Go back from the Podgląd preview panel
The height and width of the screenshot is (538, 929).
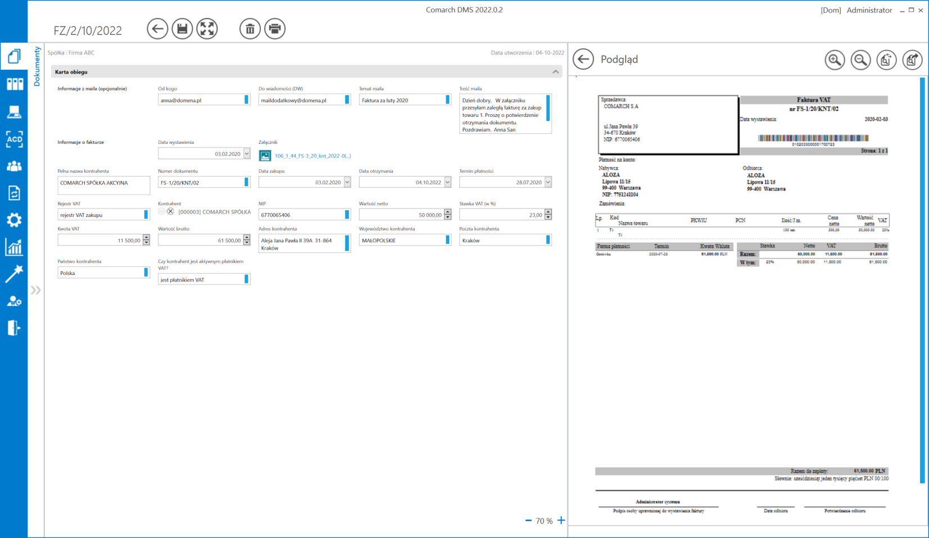pyautogui.click(x=583, y=59)
